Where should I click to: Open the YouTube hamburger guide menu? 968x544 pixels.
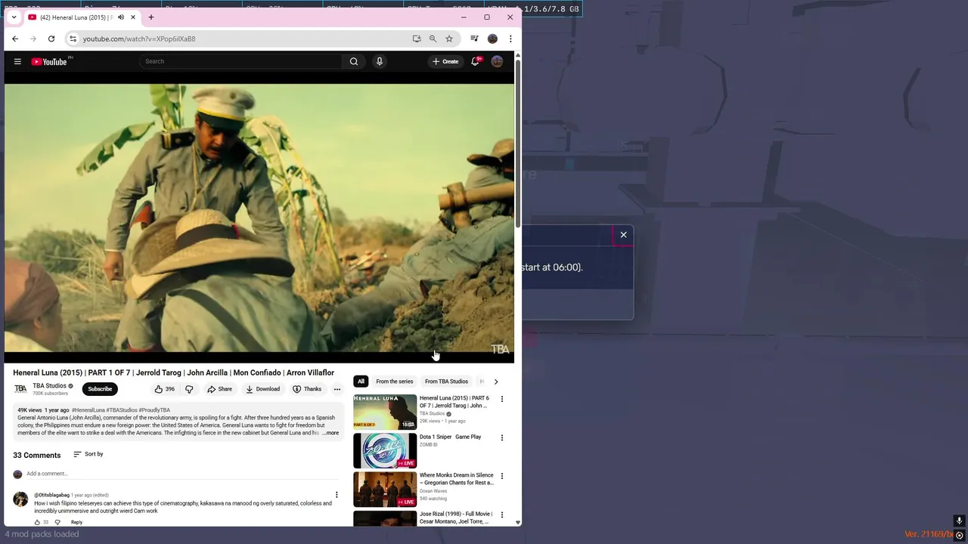(x=17, y=61)
